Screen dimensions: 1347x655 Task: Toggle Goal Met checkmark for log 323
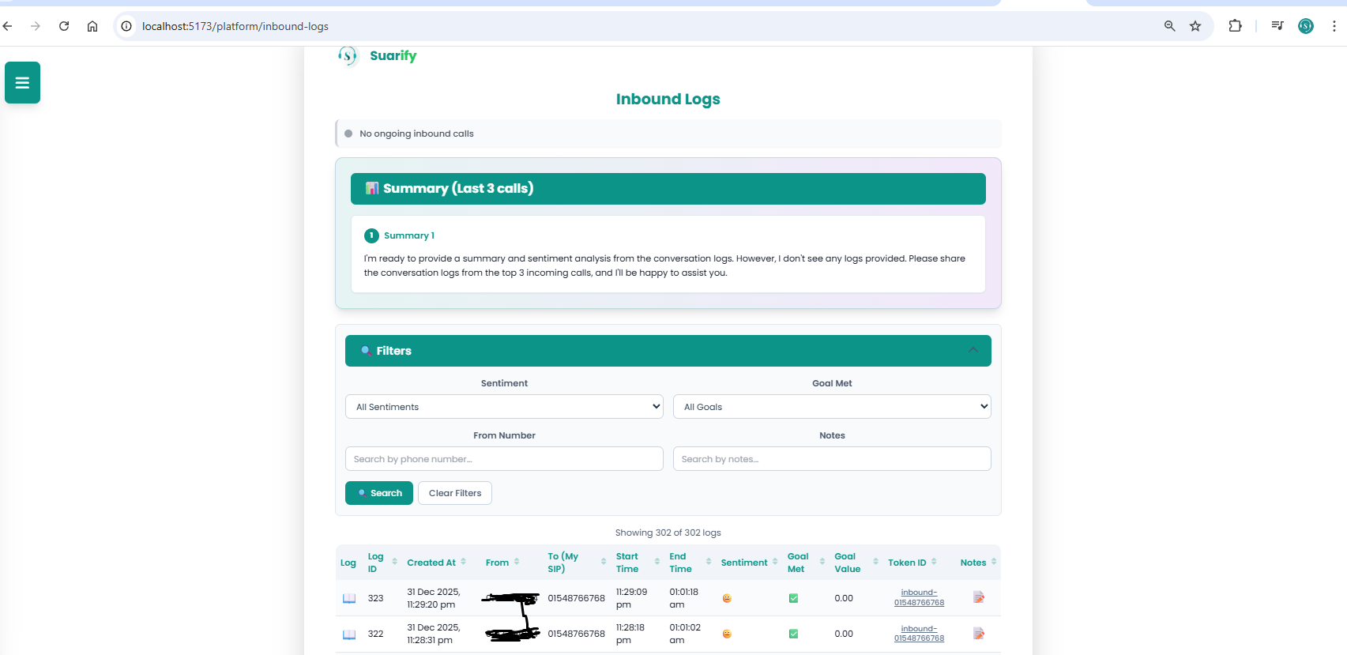click(x=793, y=598)
